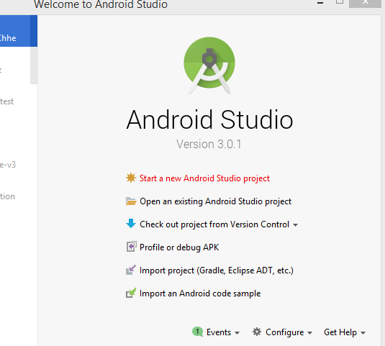Click the orange starburst new project icon
This screenshot has height=346, width=385.
131,178
